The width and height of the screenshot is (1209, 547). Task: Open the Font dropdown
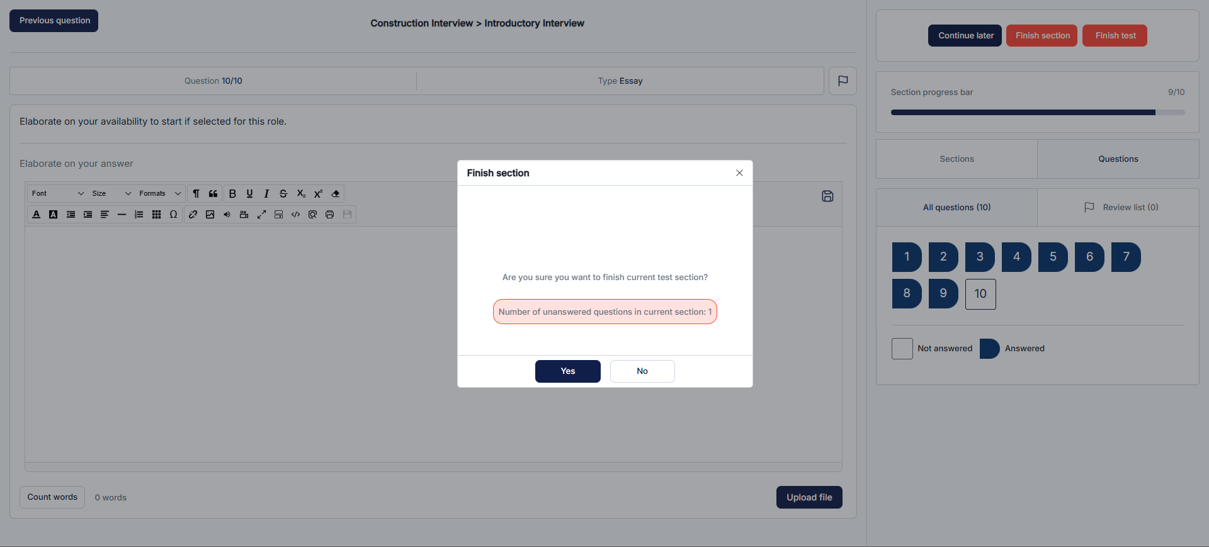click(57, 194)
